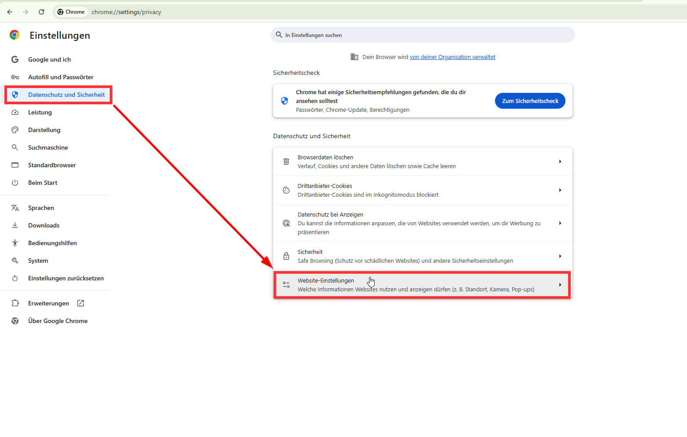Click the Chrome icon for Über Google Chrome
Viewport: 687px width, 437px height.
click(x=15, y=321)
